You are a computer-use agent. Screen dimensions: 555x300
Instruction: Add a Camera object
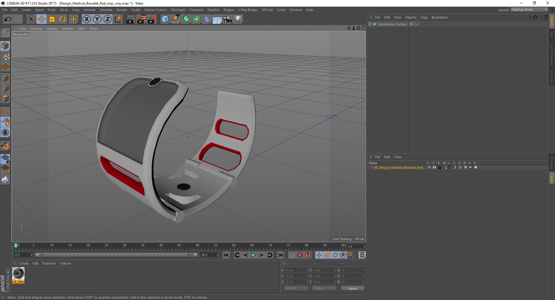click(228, 19)
